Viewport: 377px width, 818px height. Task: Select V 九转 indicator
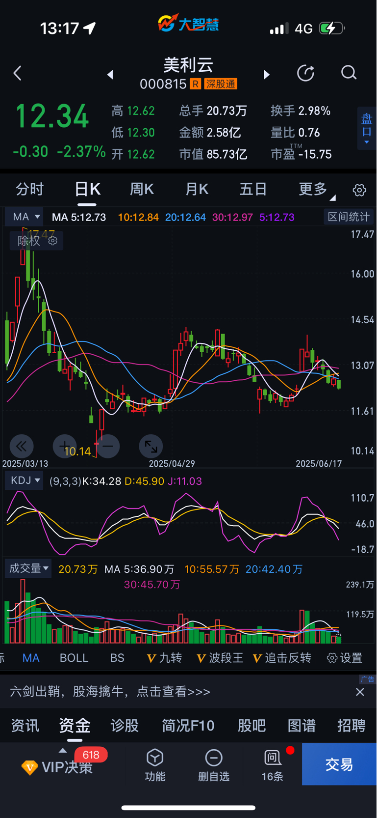164,658
